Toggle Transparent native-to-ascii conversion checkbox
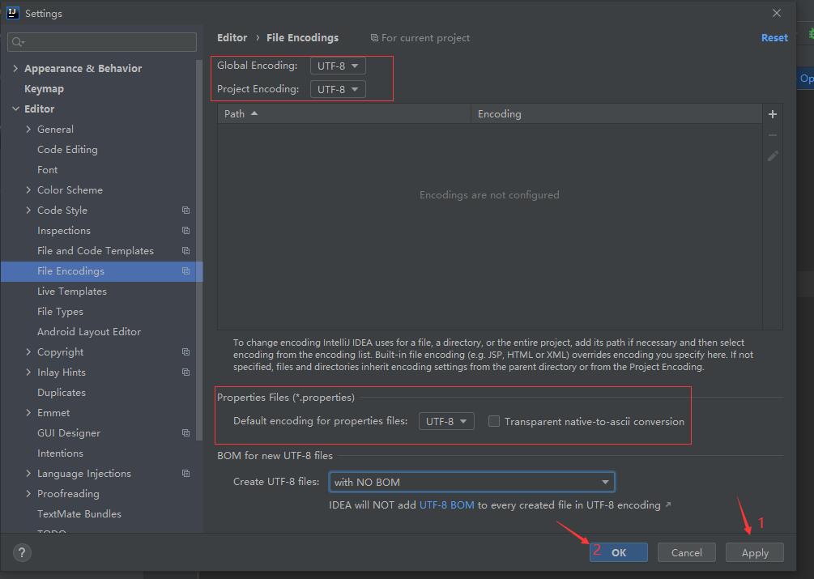The height and width of the screenshot is (579, 814). click(x=494, y=421)
